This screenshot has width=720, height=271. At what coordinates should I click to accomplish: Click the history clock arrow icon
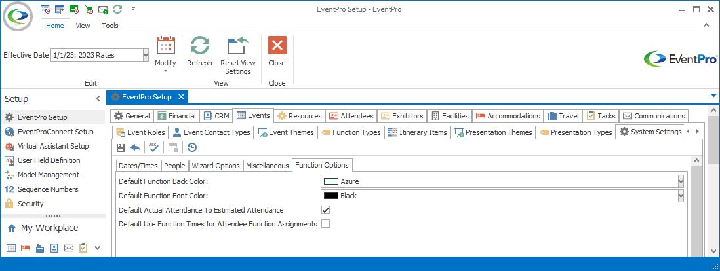coord(192,147)
